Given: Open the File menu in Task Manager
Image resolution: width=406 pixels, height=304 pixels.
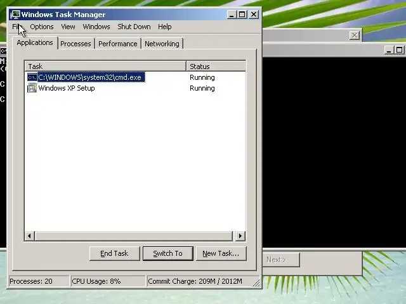Looking at the screenshot, I should pyautogui.click(x=16, y=27).
